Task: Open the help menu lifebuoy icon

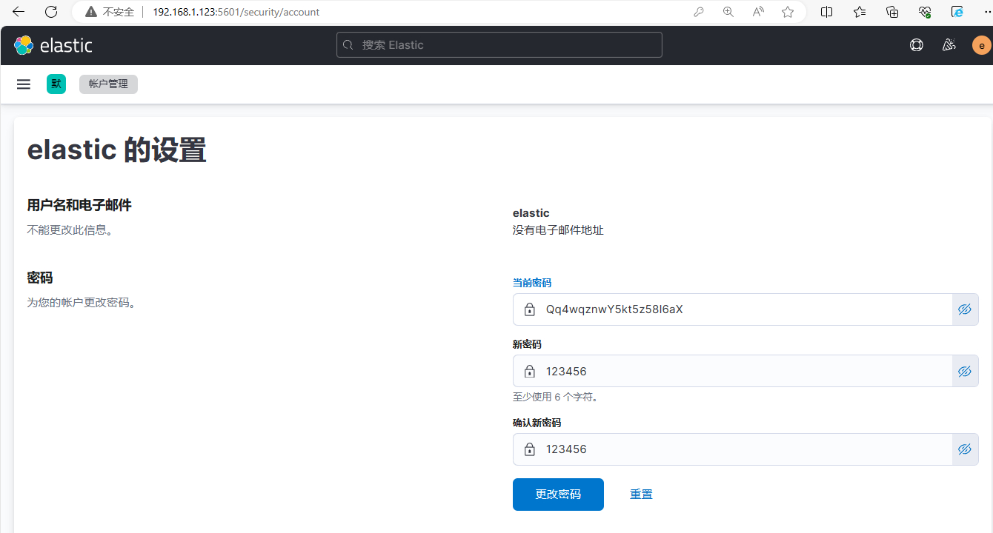Action: click(917, 45)
